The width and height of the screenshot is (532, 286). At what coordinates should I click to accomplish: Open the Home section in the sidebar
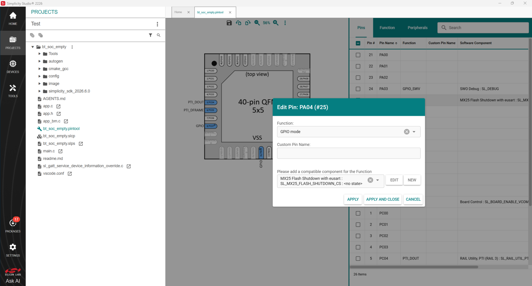click(13, 19)
